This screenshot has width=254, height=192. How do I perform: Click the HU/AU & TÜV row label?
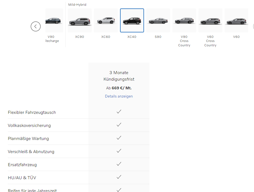point(22,178)
